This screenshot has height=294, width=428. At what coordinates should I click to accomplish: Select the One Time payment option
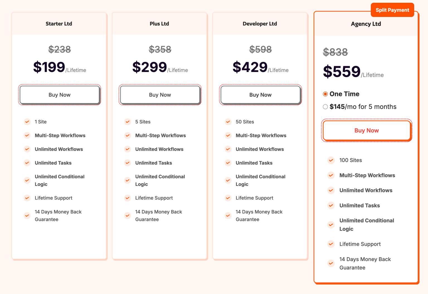[325, 94]
